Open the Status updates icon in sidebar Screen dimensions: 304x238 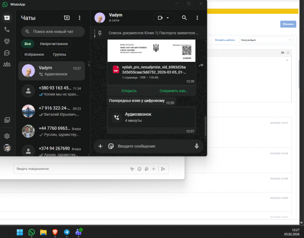coord(7,41)
